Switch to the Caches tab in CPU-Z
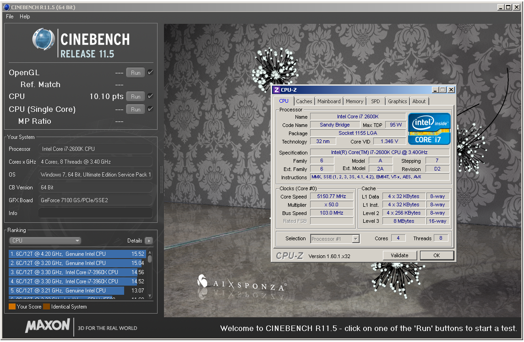 click(x=304, y=101)
